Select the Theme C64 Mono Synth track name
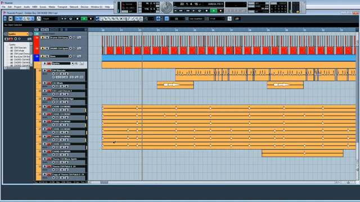 tap(64, 159)
